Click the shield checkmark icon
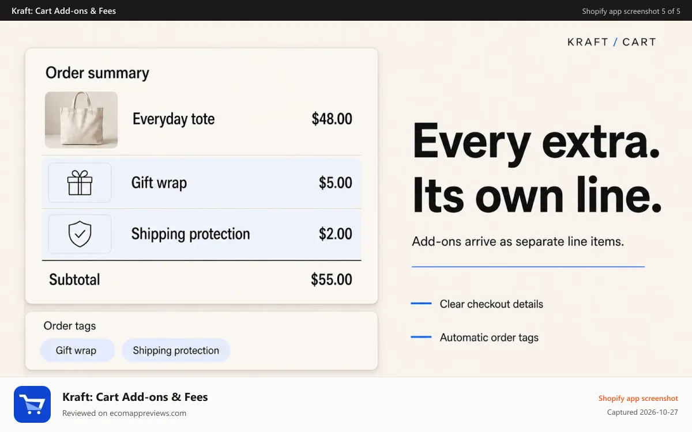692x432 pixels. click(80, 234)
